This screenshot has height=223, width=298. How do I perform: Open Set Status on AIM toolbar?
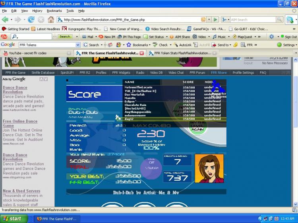pyautogui.click(x=153, y=37)
